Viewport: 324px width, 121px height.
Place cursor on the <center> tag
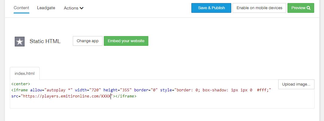pyautogui.click(x=21, y=84)
